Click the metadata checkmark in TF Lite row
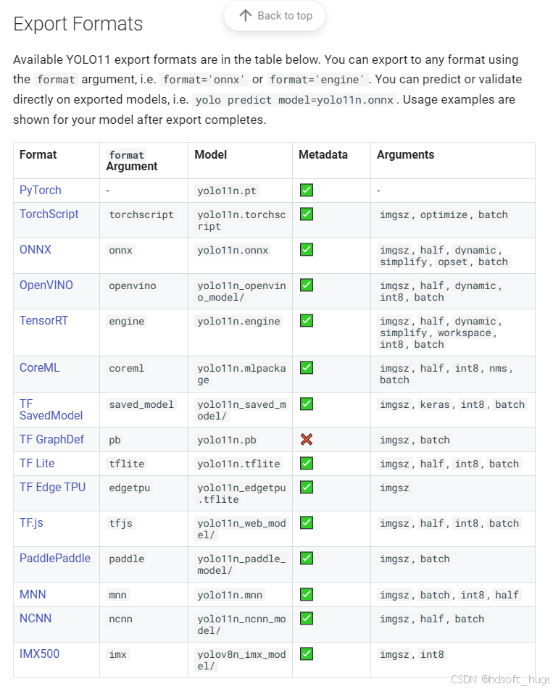 click(307, 463)
